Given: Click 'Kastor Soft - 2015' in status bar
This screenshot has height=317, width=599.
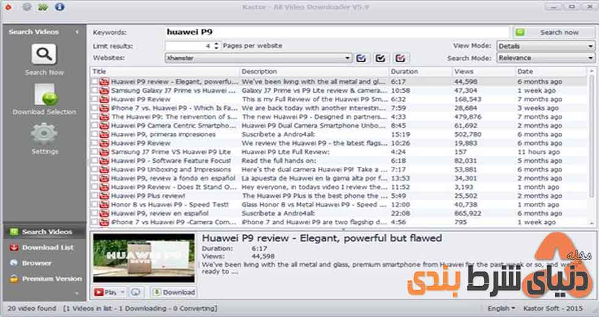Looking at the screenshot, I should coord(553,308).
